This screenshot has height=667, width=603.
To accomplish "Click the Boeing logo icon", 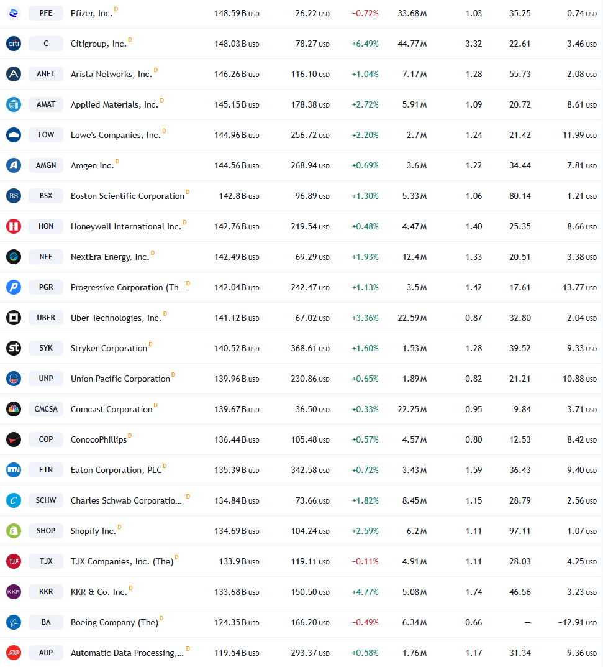I will point(14,622).
